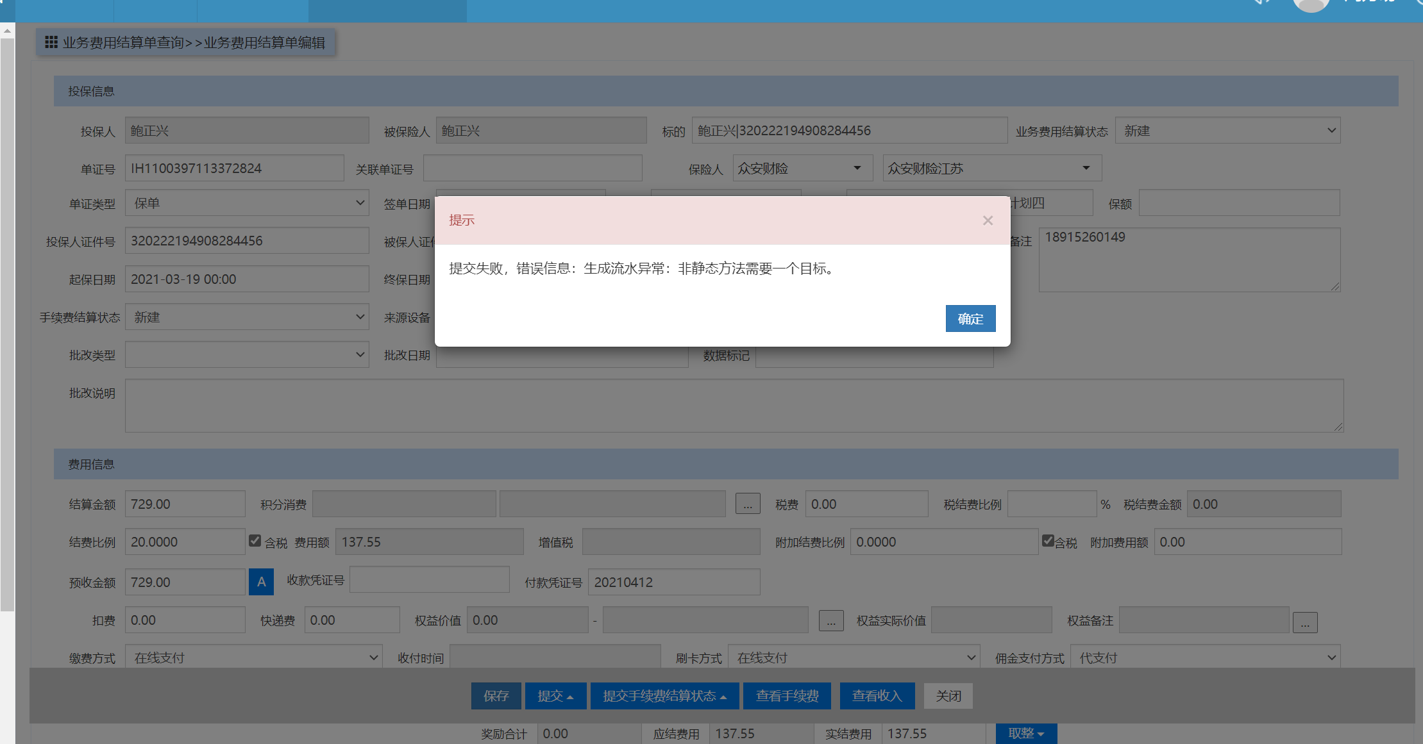Viewport: 1423px width, 744px height.
Task: Click the up arrow at scrollbar top
Action: (7, 30)
